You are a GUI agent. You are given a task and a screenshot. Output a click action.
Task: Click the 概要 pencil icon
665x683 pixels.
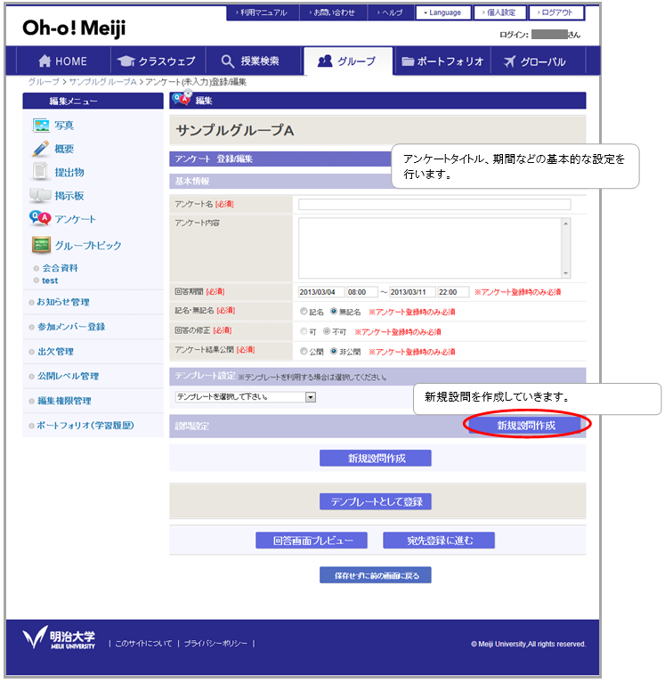[x=40, y=149]
